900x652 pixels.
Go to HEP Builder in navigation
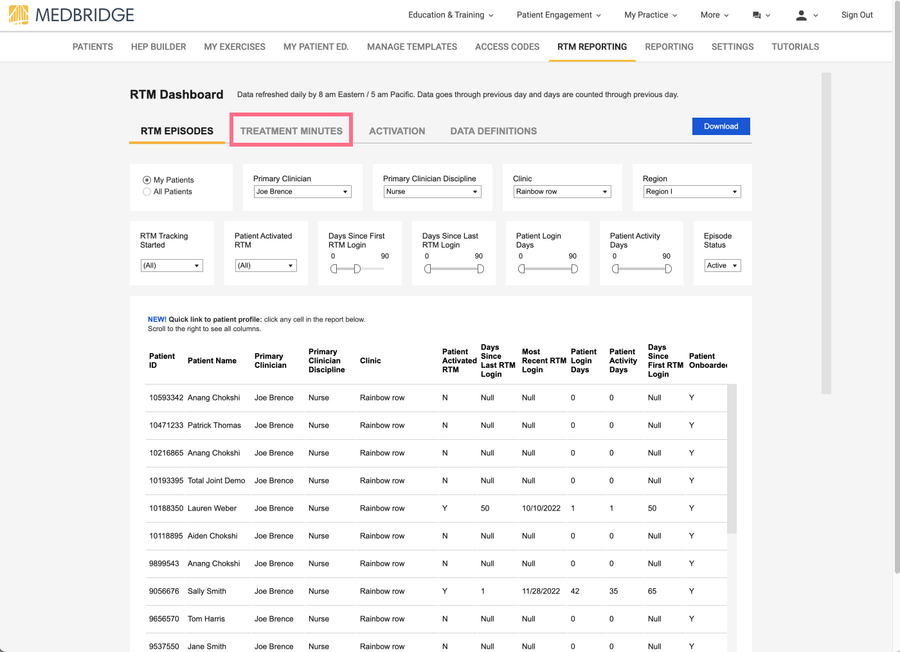pos(158,47)
